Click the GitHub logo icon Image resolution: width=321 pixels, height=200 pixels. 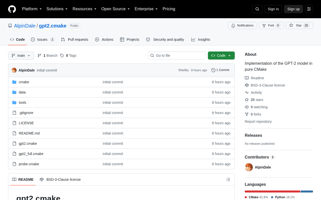click(12, 9)
